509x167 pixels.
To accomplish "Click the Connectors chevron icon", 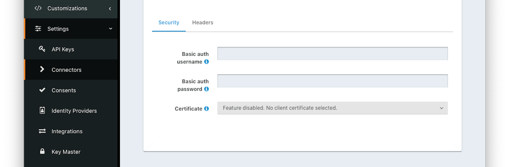I will (x=42, y=69).
